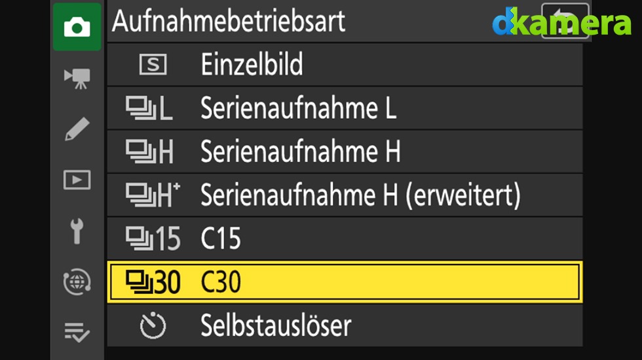
Task: Select the Einzelbild option
Action: [345, 64]
